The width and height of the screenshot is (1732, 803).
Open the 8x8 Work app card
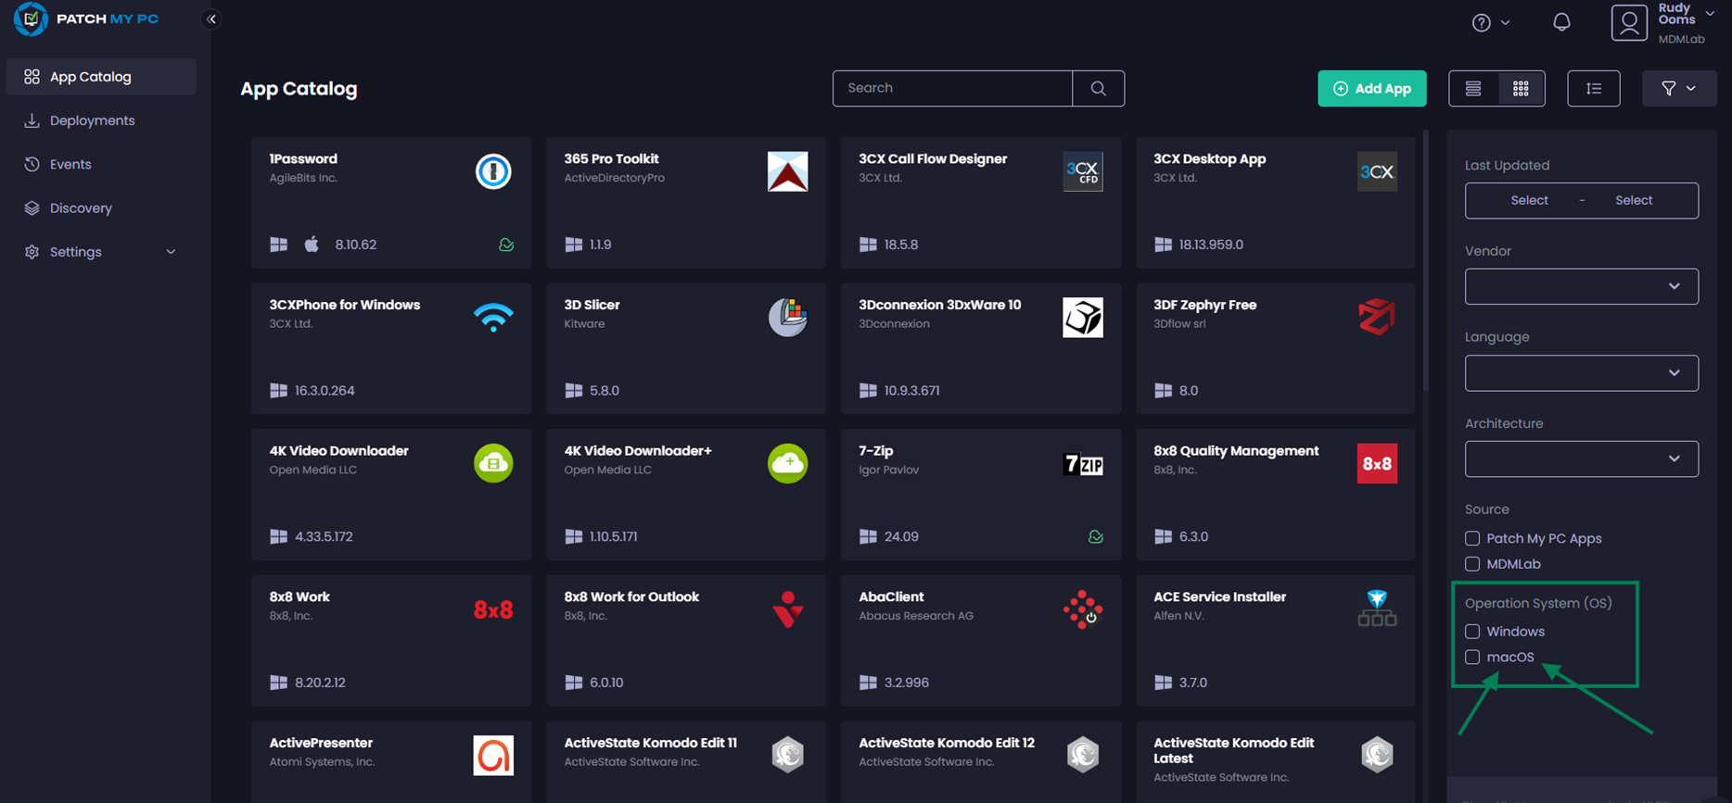391,640
